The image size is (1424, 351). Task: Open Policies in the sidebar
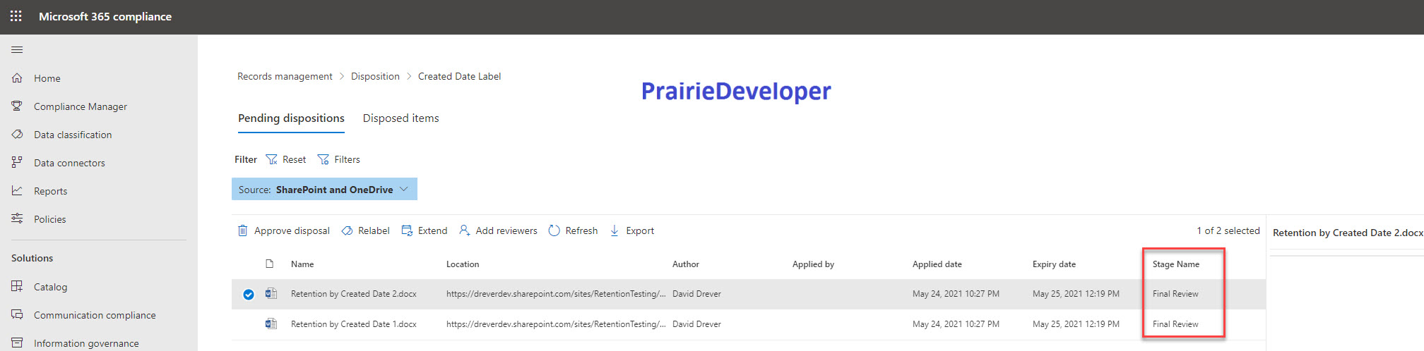pos(50,219)
